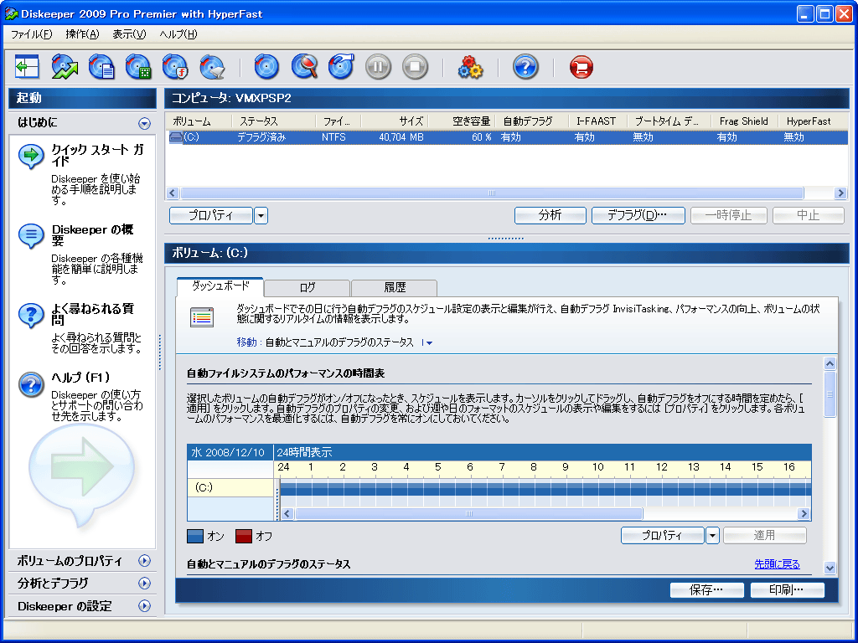This screenshot has height=643, width=858.
Task: Switch to the ログ tab
Action: (x=307, y=288)
